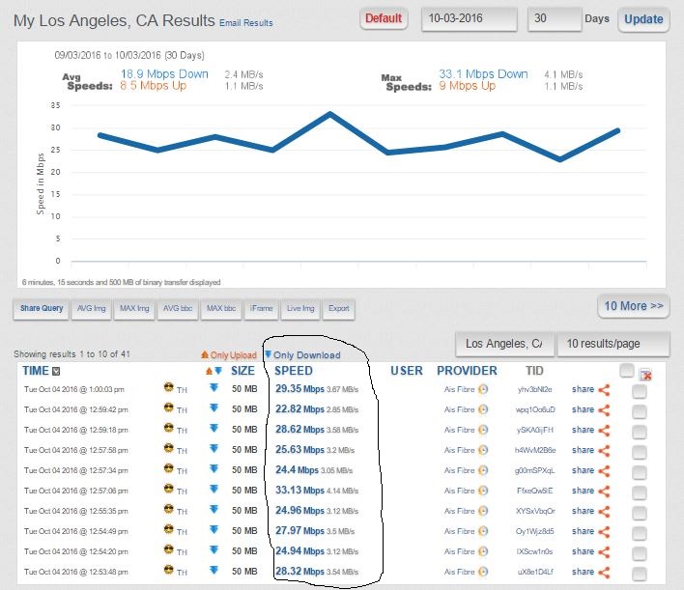
Task: Click TIME column sort arrow icon
Action: 56,371
